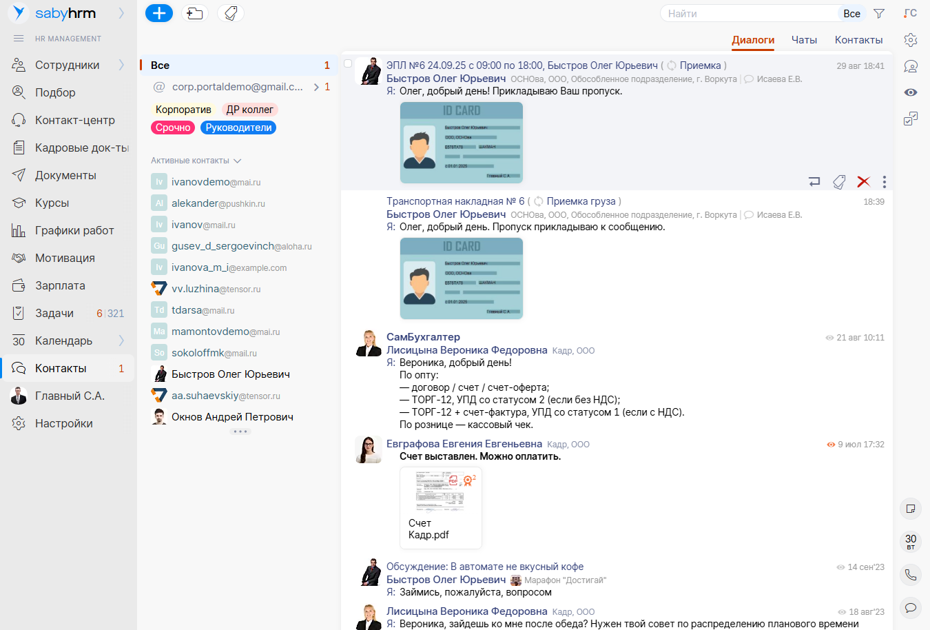Toggle the hamburger menu beside HR Management

[x=19, y=39]
